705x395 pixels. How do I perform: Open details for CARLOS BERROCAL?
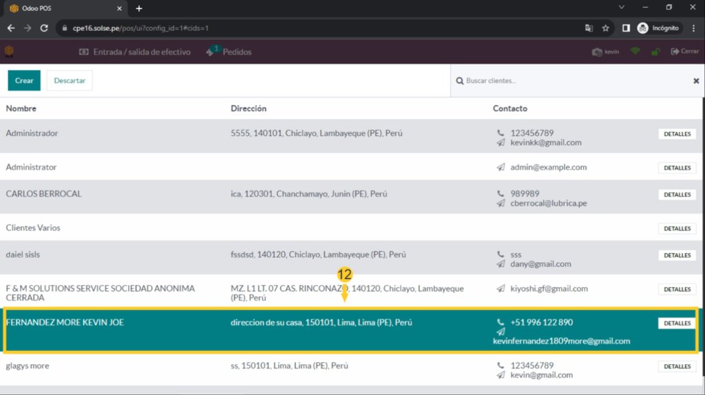pos(677,194)
